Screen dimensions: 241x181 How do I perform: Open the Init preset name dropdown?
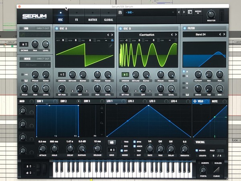149,12
